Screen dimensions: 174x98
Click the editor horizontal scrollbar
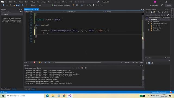tap(78, 62)
